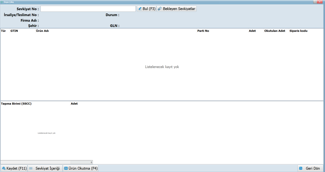Viewport: 325px width, 172px height.
Task: Start Ürün Okutma (F4) product scanning
Action: coord(81,168)
